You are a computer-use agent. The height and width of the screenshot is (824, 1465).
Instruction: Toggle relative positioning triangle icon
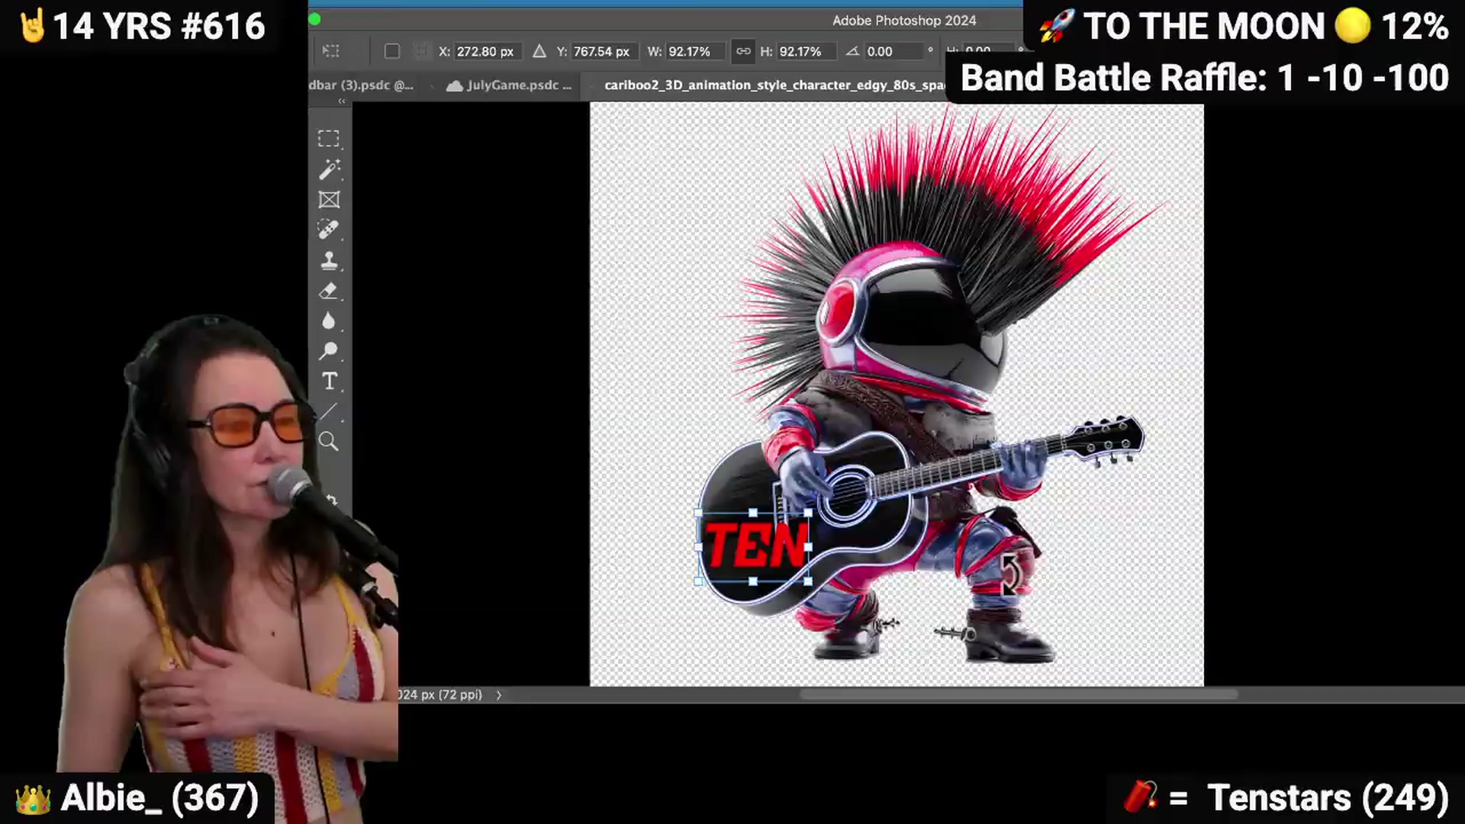pos(539,51)
